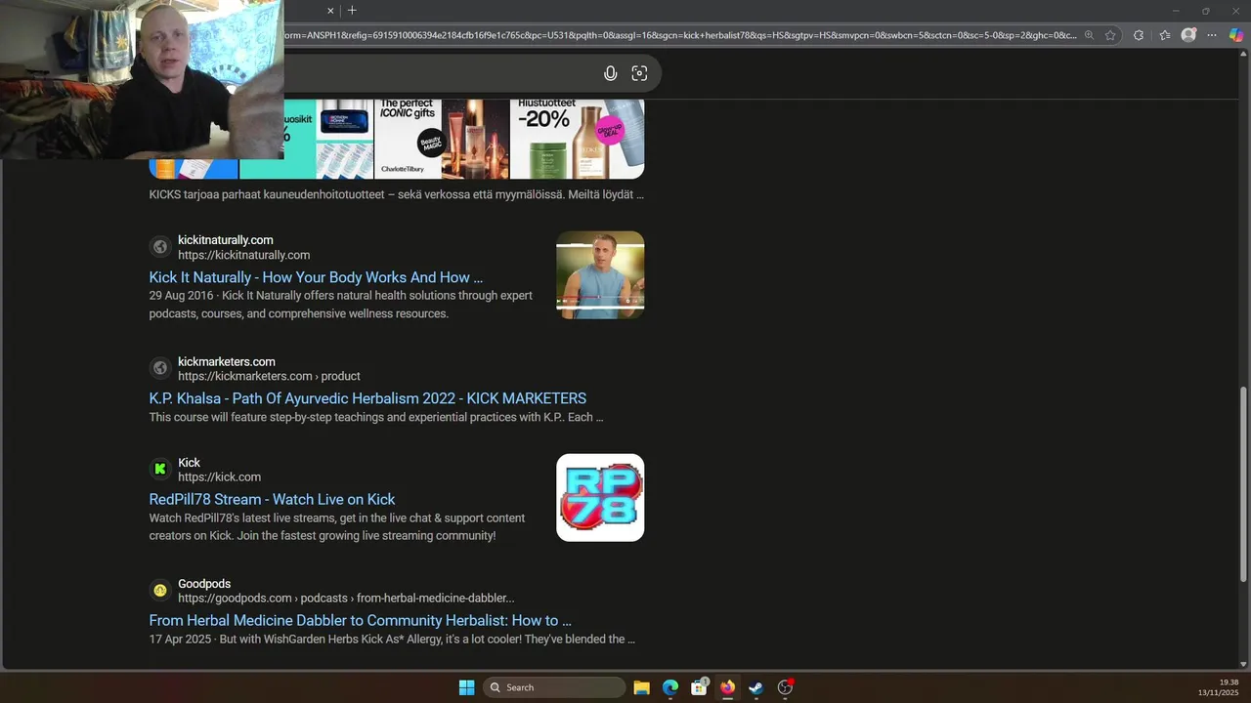Open RedPill78 Stream on Kick link
The width and height of the screenshot is (1251, 703).
(x=272, y=499)
